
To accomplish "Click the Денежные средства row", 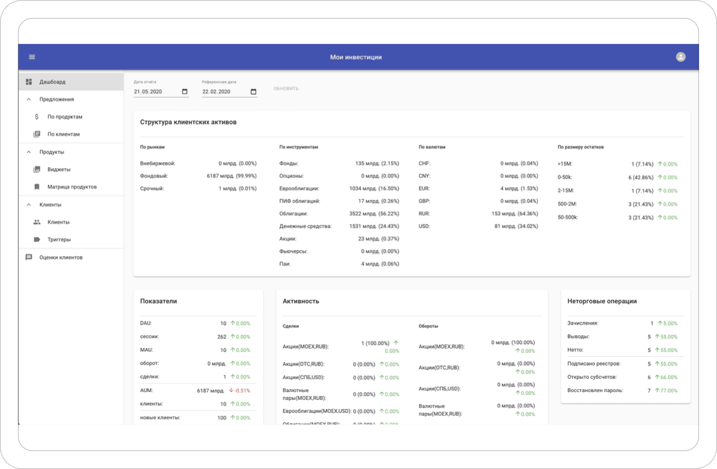I will (x=339, y=226).
